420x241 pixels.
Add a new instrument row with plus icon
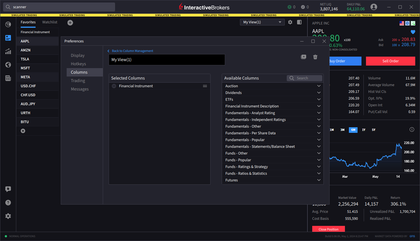[23, 131]
